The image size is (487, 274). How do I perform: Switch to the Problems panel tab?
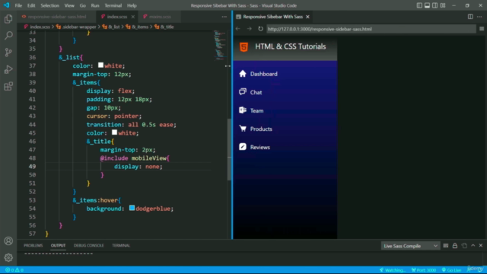click(x=33, y=245)
